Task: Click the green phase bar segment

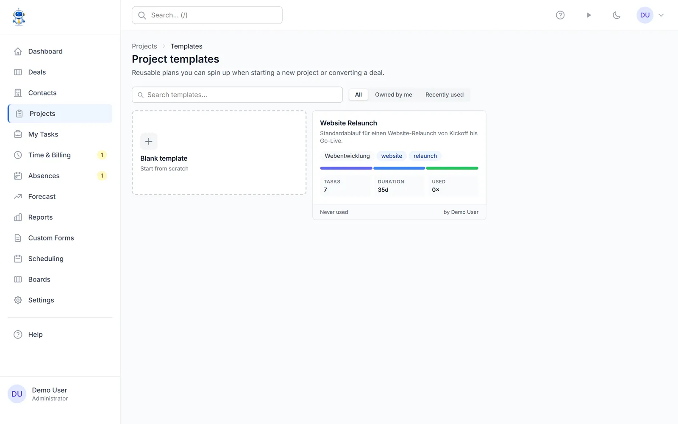Action: 452,168
